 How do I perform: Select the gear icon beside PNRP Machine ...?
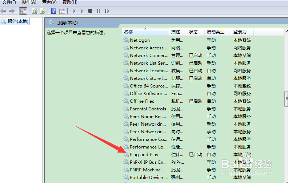pyautogui.click(x=126, y=170)
